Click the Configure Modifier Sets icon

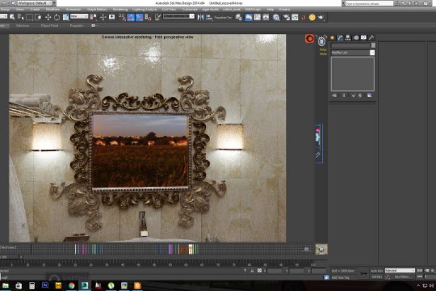(369, 95)
